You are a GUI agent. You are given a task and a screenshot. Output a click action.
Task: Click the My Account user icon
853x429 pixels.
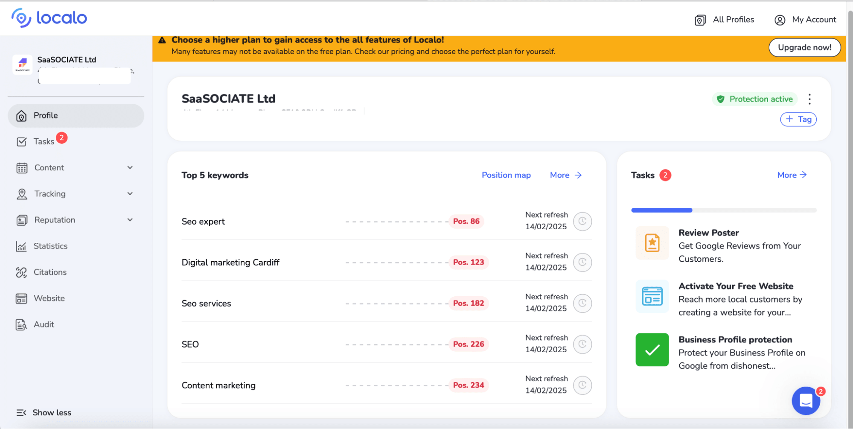[x=780, y=20]
